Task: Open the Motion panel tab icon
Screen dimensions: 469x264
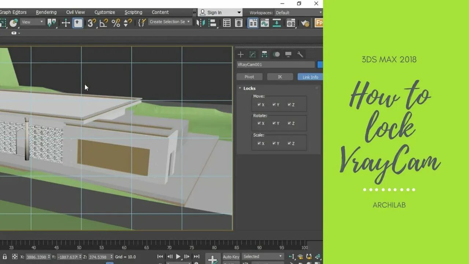Action: [276, 55]
